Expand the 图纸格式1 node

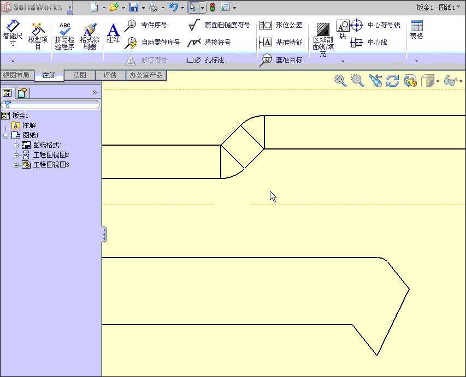click(16, 146)
